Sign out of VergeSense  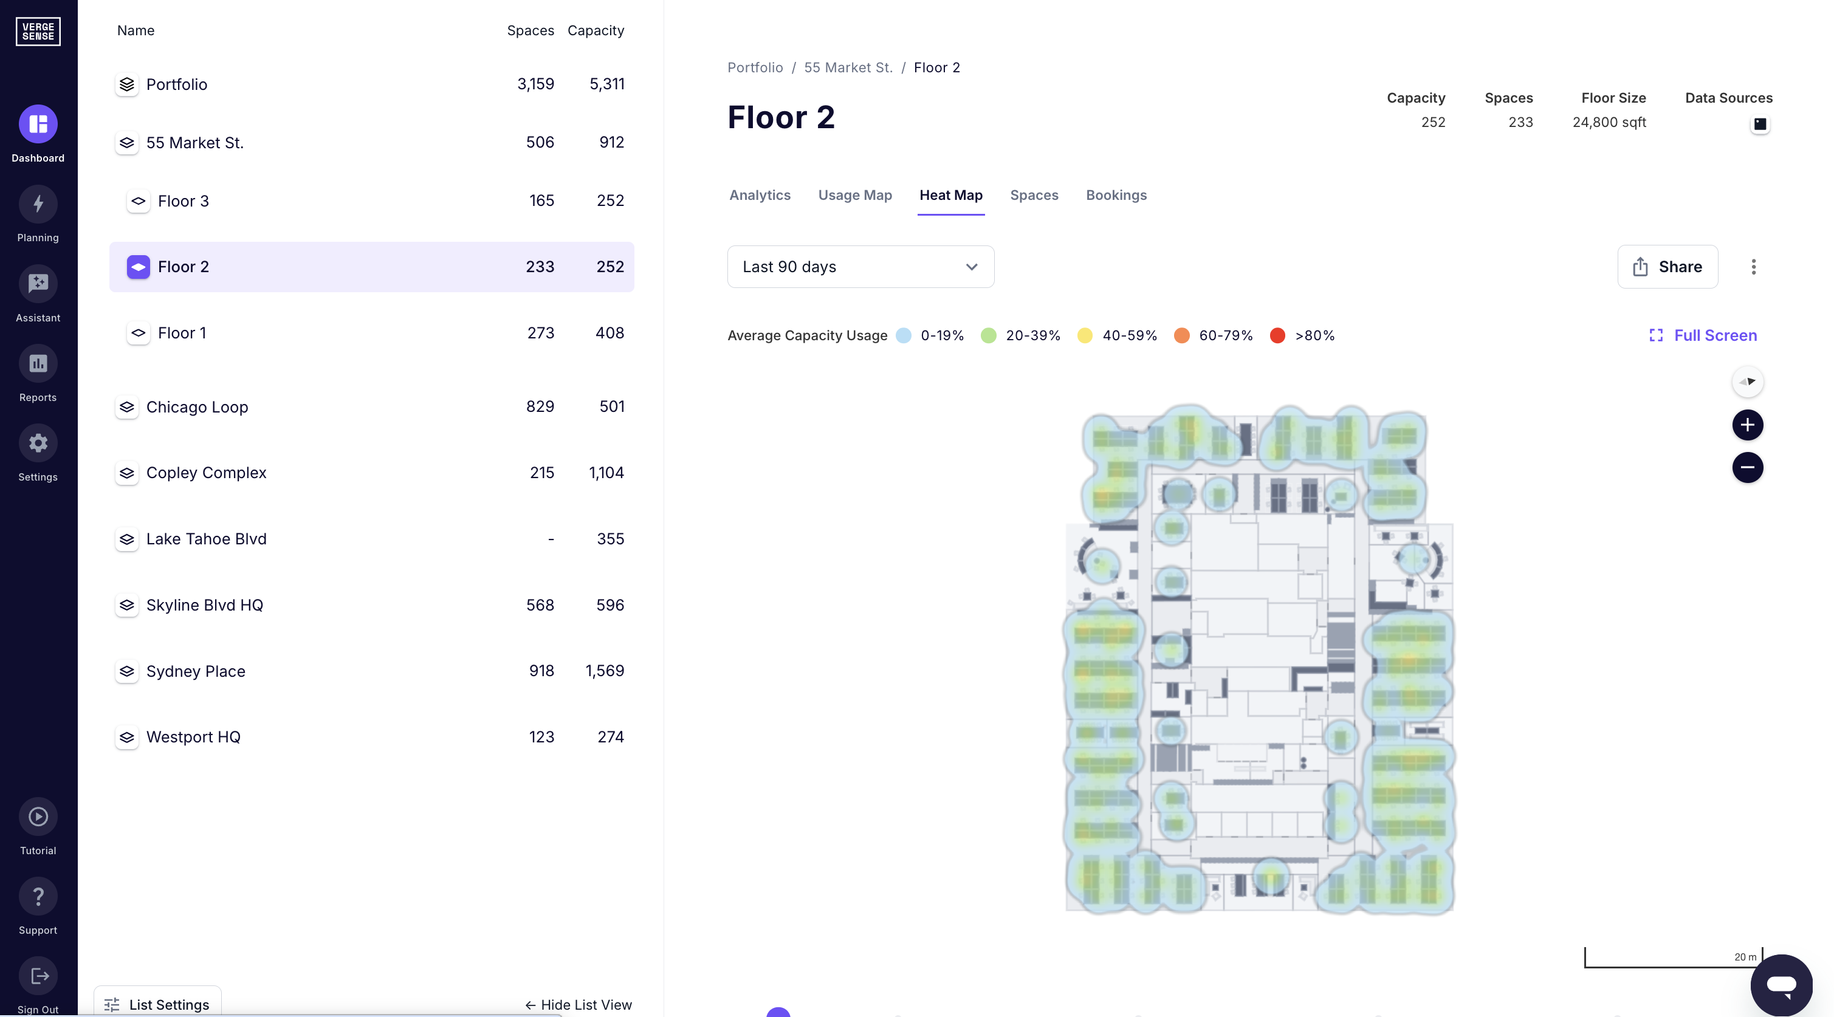[38, 985]
